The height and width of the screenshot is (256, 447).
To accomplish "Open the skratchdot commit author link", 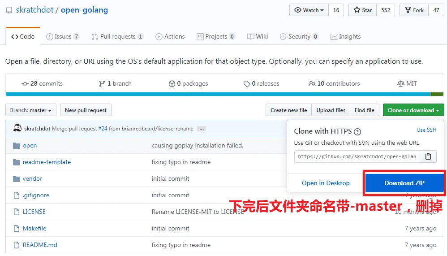I will click(37, 129).
